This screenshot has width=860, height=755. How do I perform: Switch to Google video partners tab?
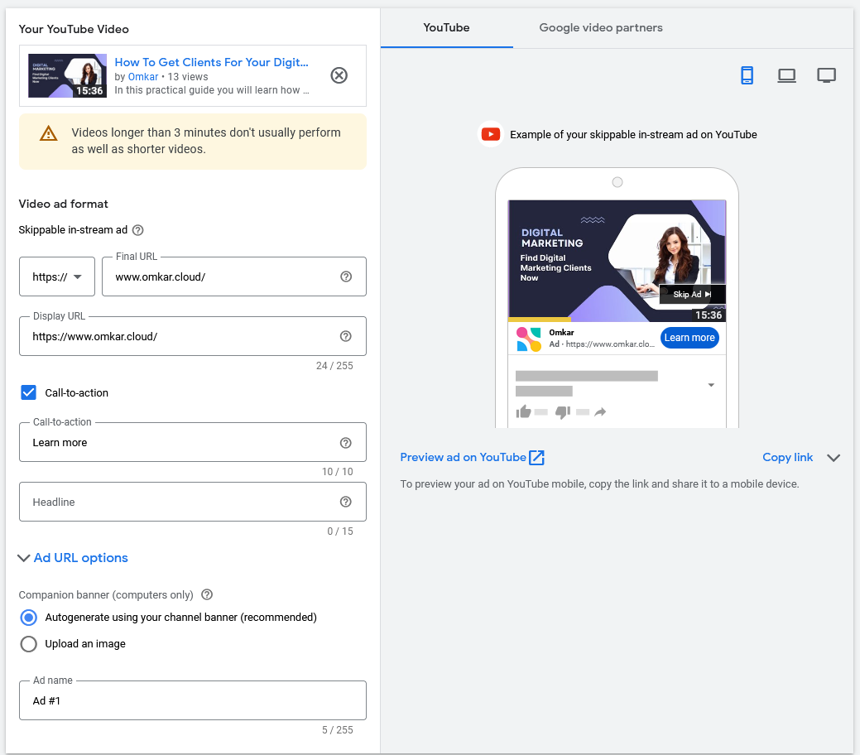pos(601,27)
